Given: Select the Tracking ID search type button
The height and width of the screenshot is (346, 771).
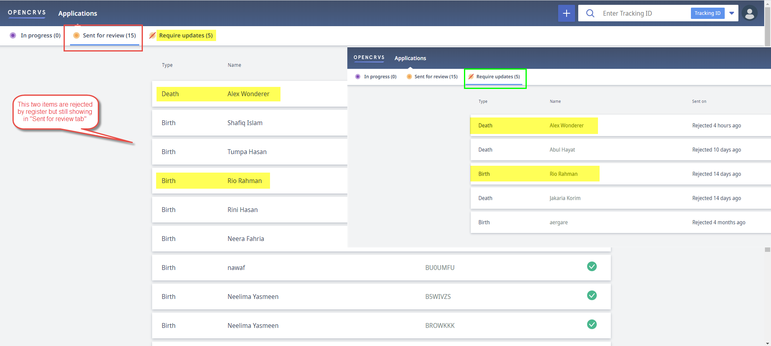Looking at the screenshot, I should pyautogui.click(x=707, y=13).
